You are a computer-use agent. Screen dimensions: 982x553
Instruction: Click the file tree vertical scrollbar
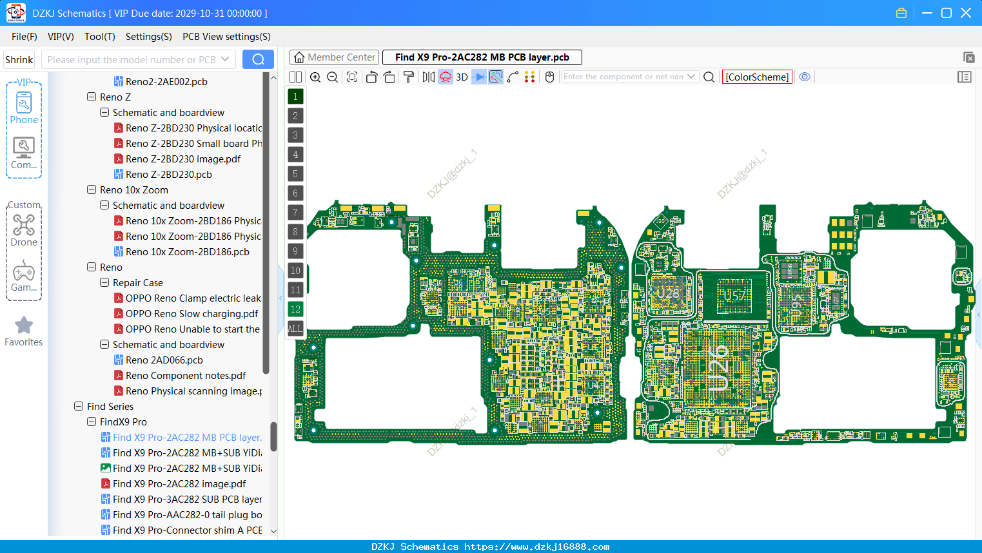(273, 436)
